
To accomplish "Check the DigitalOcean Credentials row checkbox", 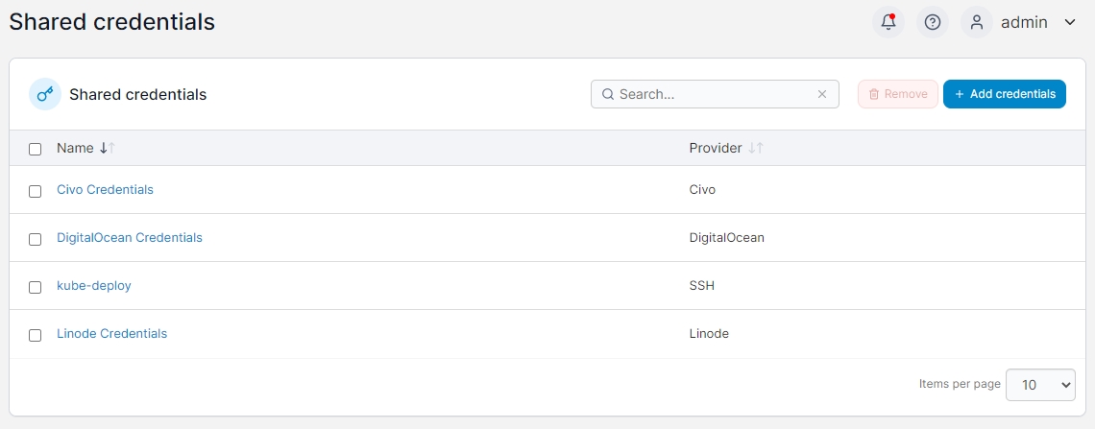I will tap(36, 239).
